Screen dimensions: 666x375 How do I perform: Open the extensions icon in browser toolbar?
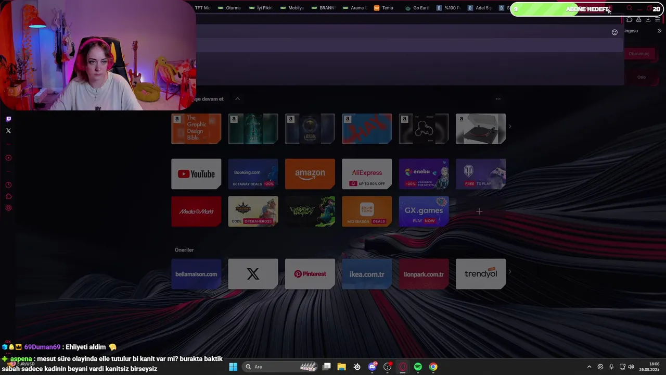[629, 20]
